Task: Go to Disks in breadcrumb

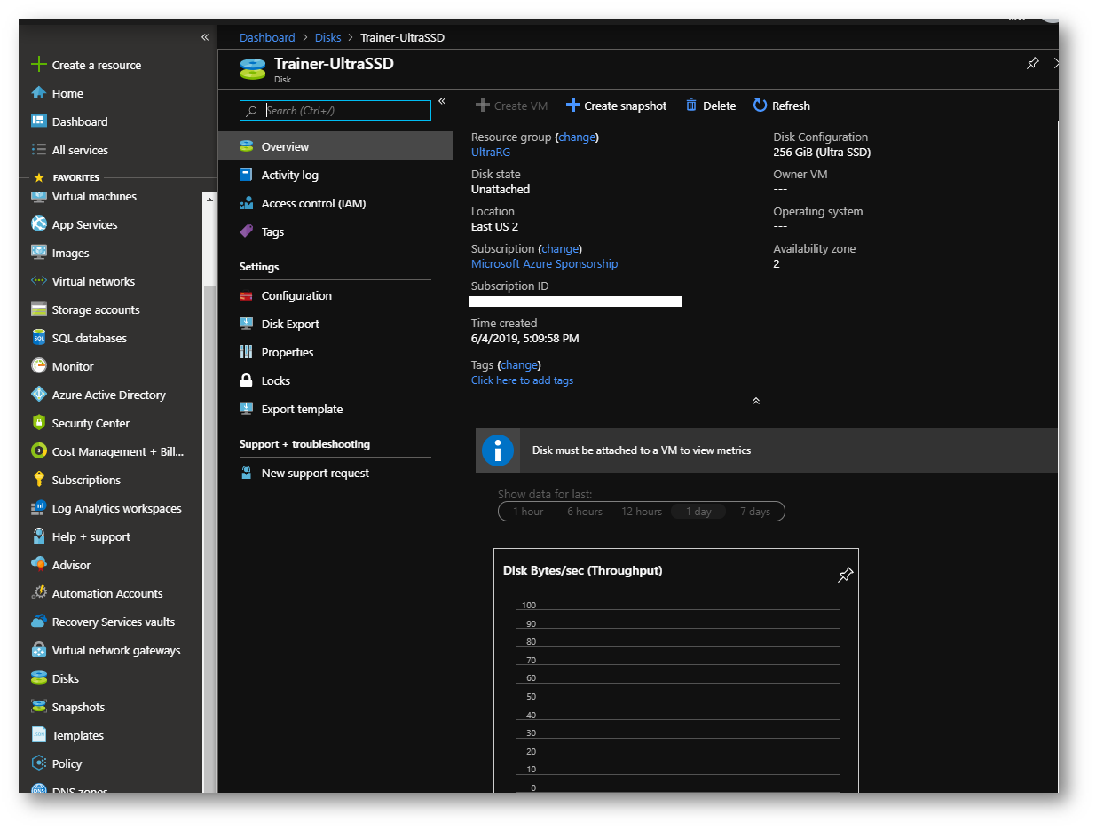Action: point(328,37)
